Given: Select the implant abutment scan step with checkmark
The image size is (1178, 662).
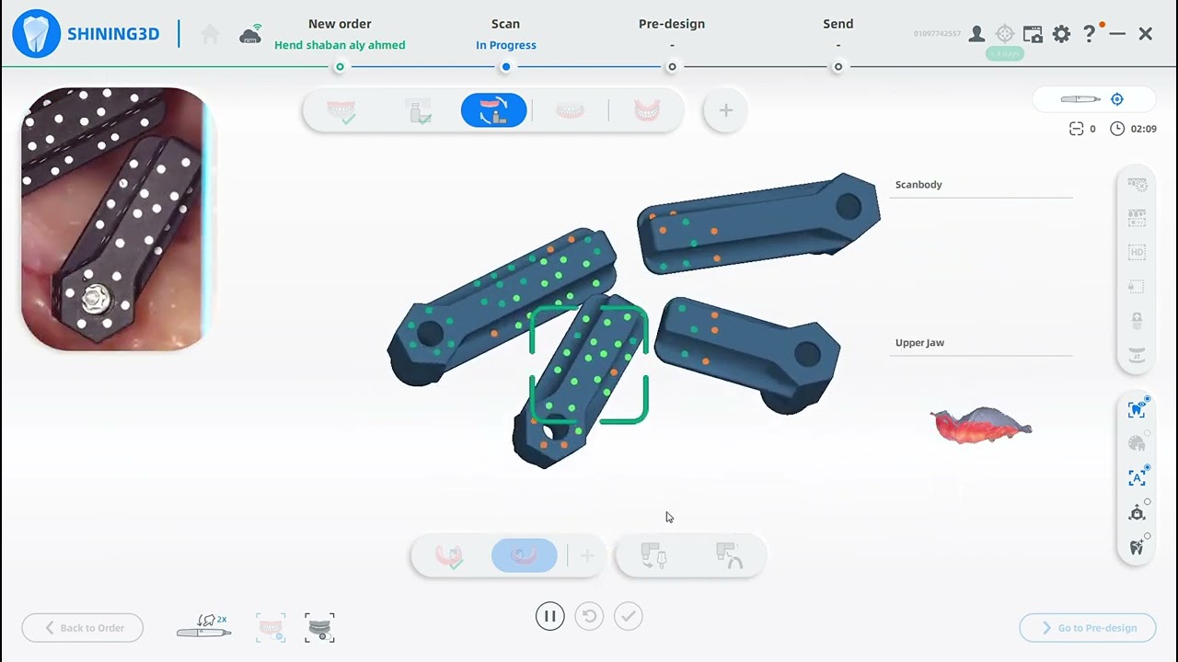Looking at the screenshot, I should 419,111.
